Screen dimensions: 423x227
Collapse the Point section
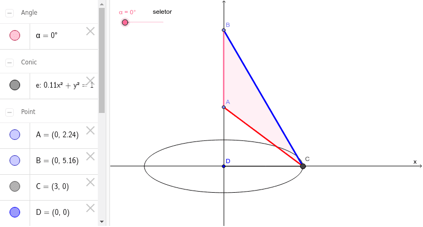point(10,112)
